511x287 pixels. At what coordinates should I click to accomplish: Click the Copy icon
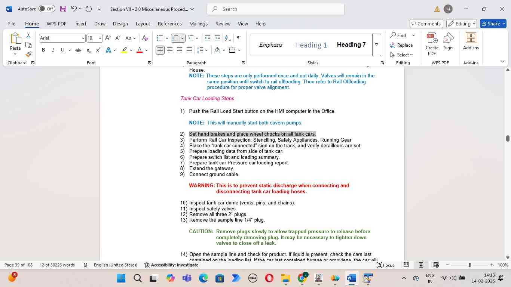28,45
